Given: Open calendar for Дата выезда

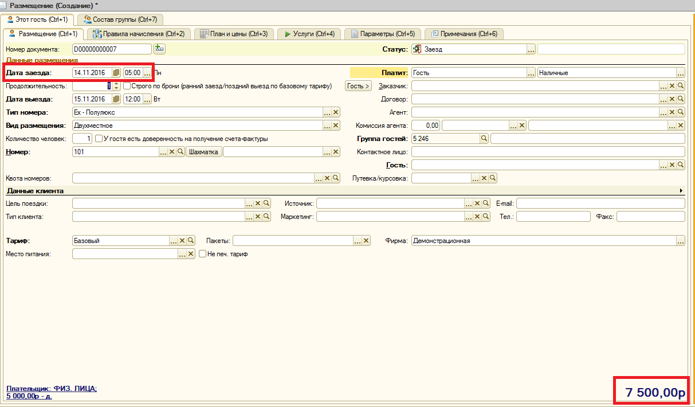Looking at the screenshot, I should tap(116, 99).
